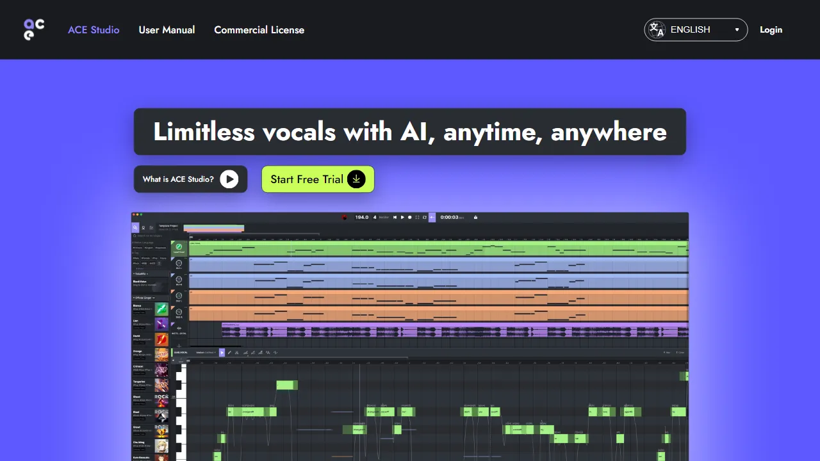Click the singer search field in the sidebar
The height and width of the screenshot is (461, 820).
149,236
